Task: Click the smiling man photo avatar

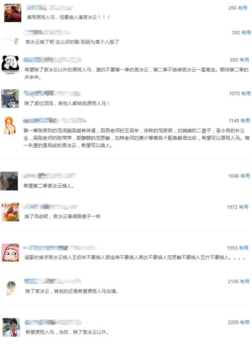Action: pyautogui.click(x=11, y=327)
